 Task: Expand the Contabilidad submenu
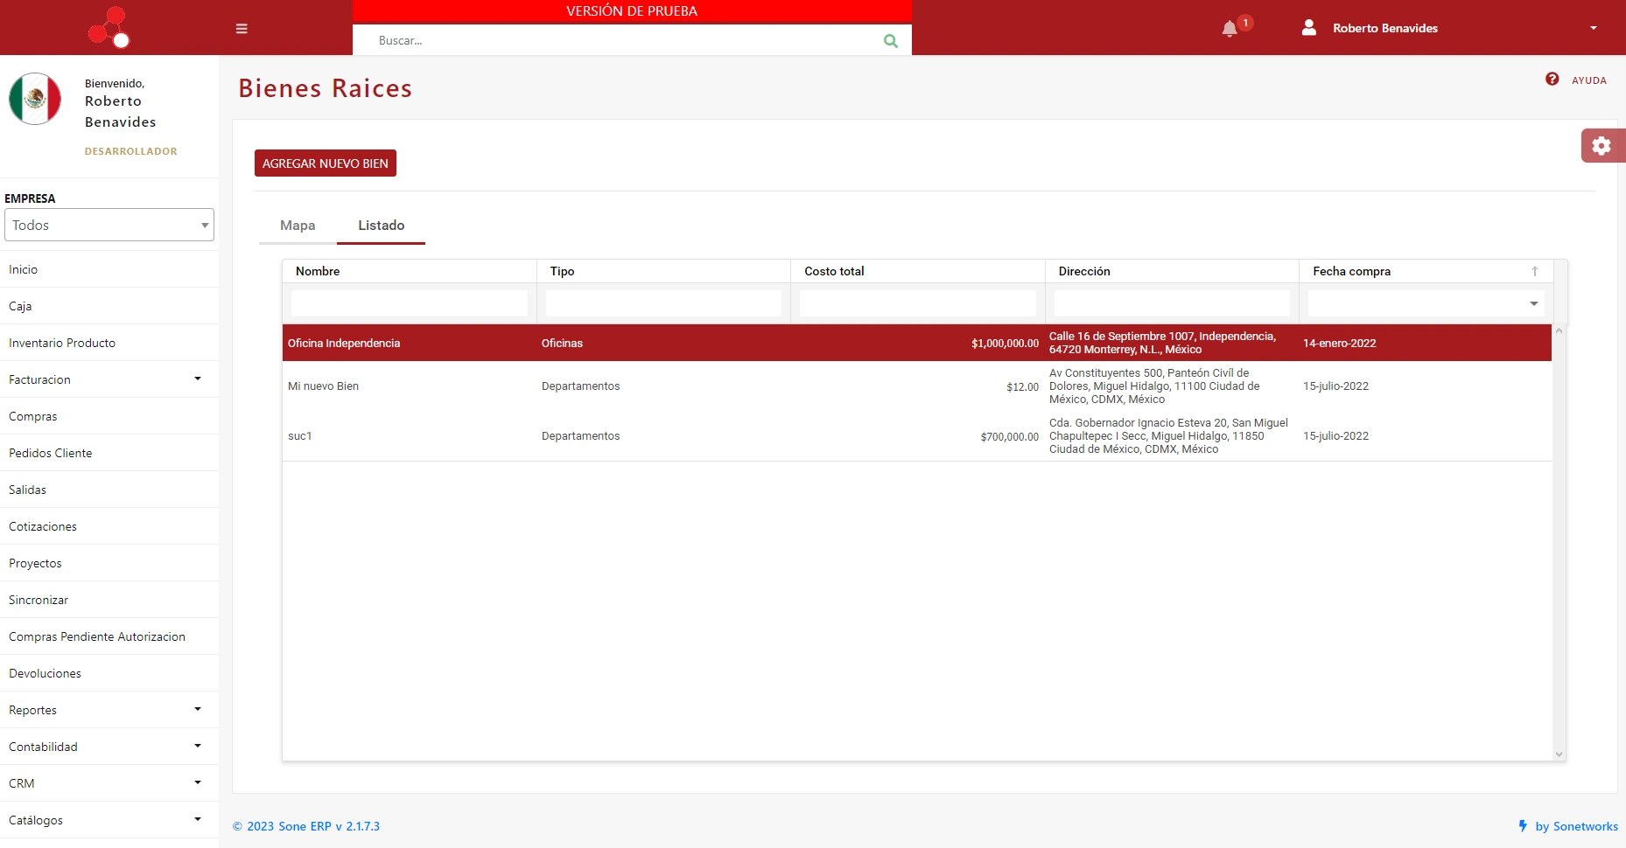198,747
